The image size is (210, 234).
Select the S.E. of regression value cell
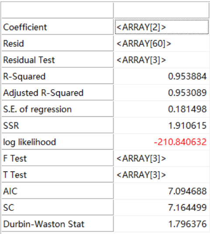[162, 109]
